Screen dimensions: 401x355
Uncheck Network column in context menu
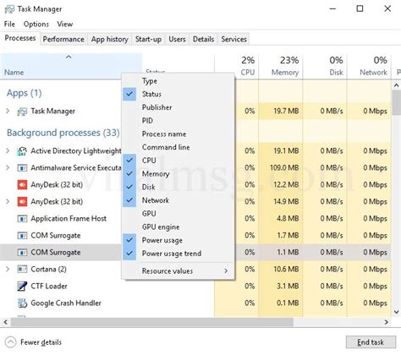tap(179, 200)
